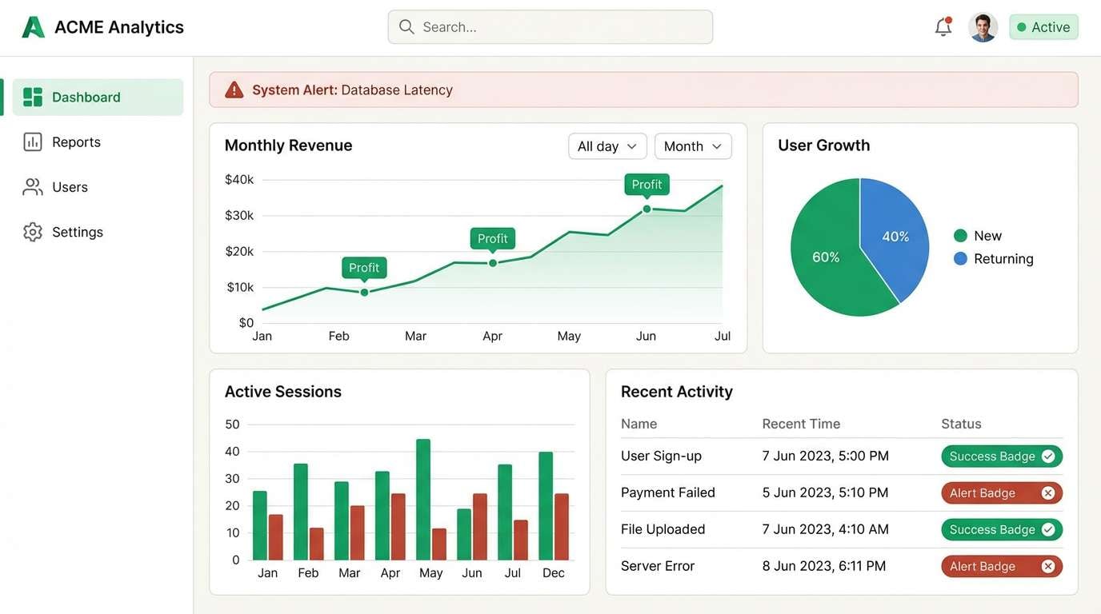Screen dimensions: 1101x614
Task: Click the Reports bar-chart icon
Action: click(x=32, y=142)
